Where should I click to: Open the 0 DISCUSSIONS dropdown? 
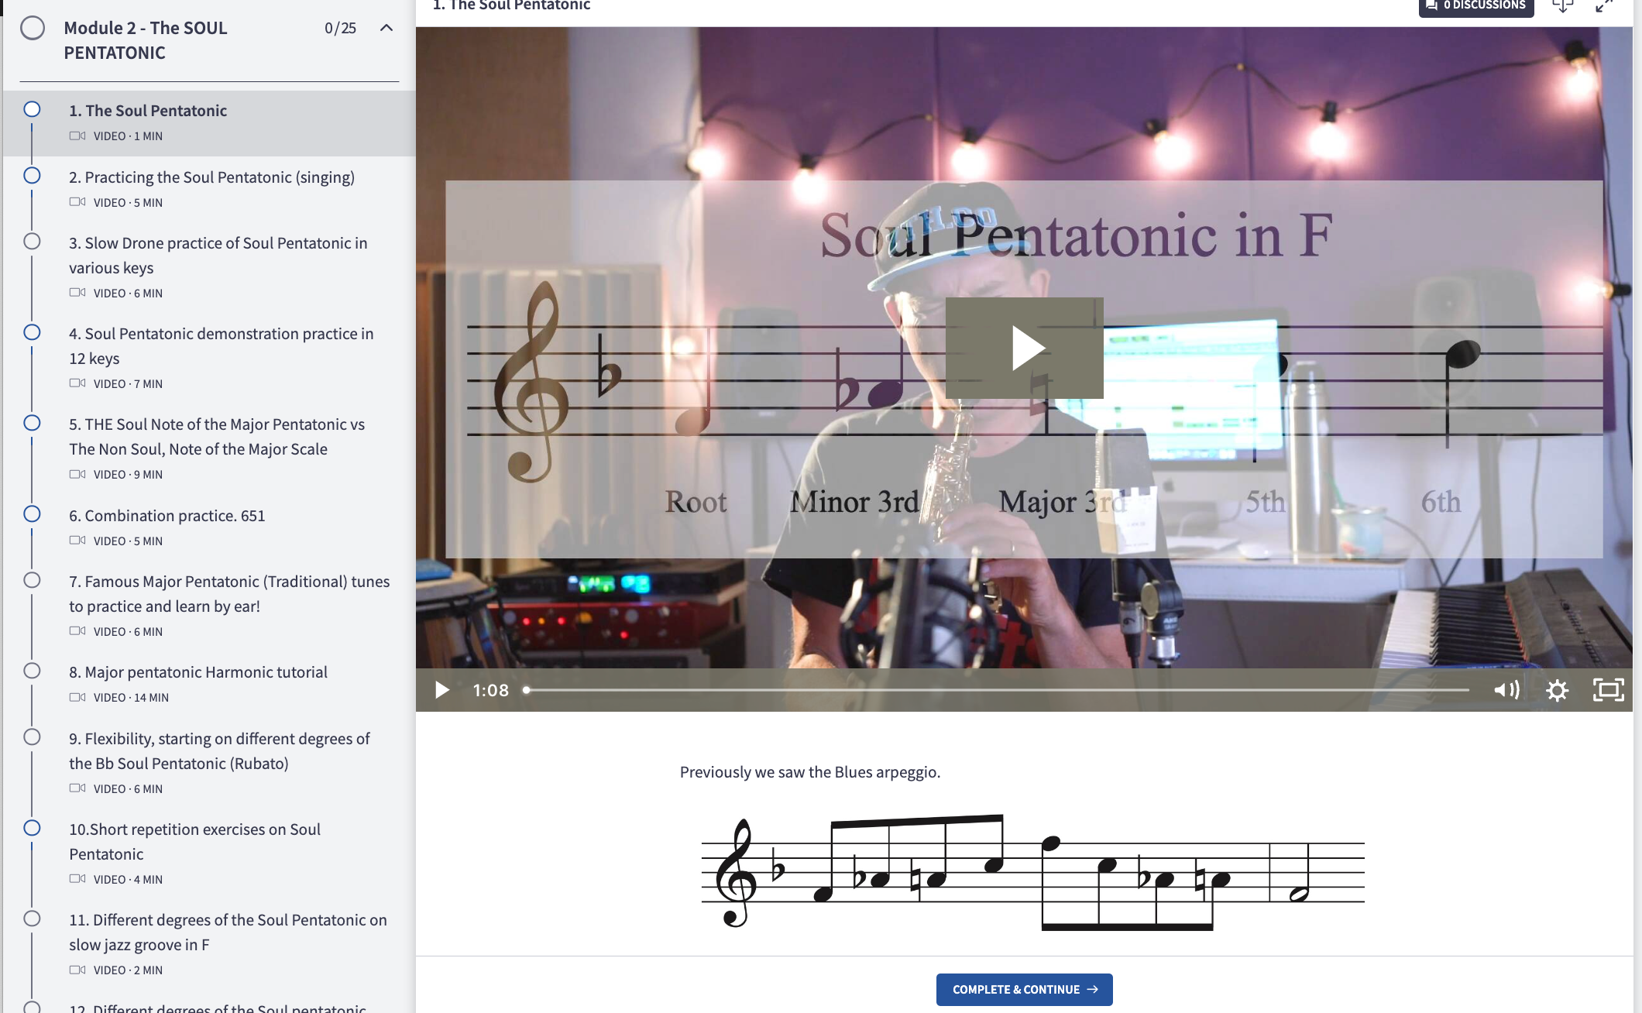[1475, 5]
